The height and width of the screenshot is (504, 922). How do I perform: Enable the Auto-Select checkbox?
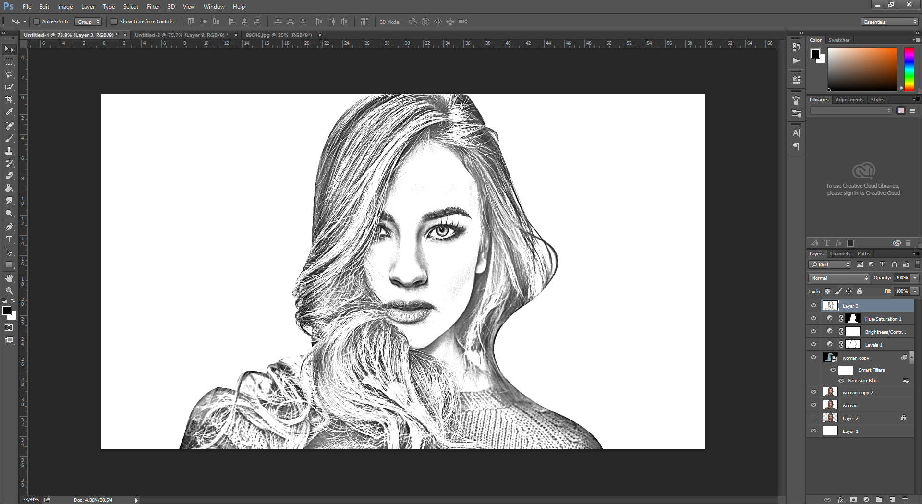tap(36, 21)
